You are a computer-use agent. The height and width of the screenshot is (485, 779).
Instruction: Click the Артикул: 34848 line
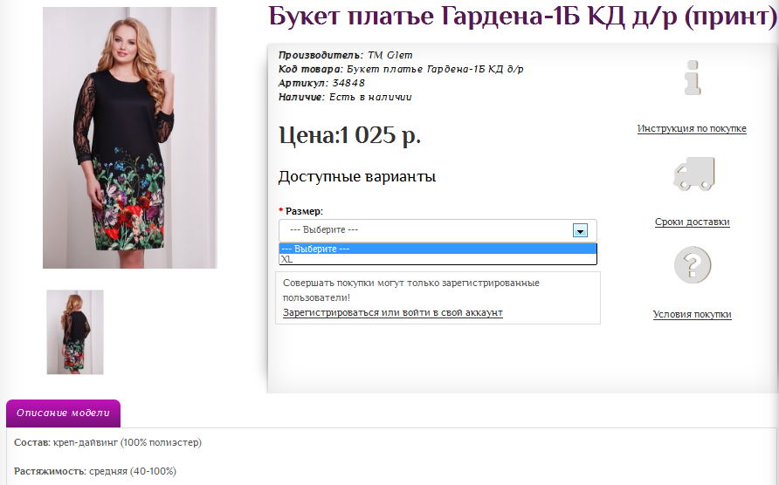pyautogui.click(x=321, y=83)
